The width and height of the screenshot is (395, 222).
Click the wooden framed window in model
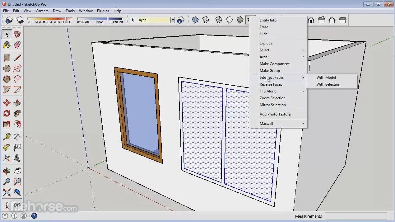click(138, 115)
